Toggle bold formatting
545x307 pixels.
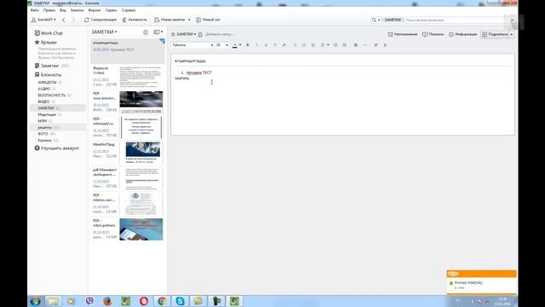248,45
